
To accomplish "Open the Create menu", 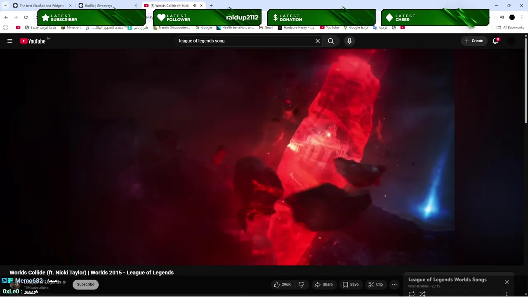I will click(x=474, y=41).
